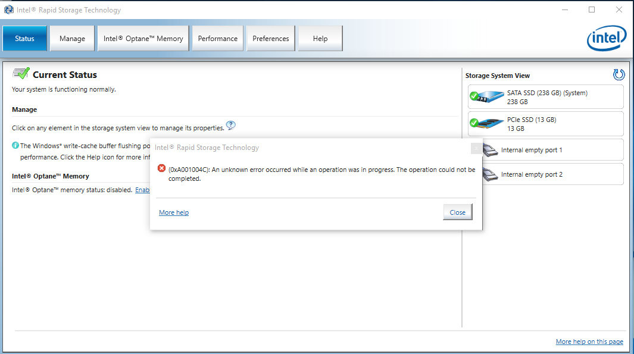Open the Intel Optane Memory tab
634x354 pixels.
click(142, 38)
